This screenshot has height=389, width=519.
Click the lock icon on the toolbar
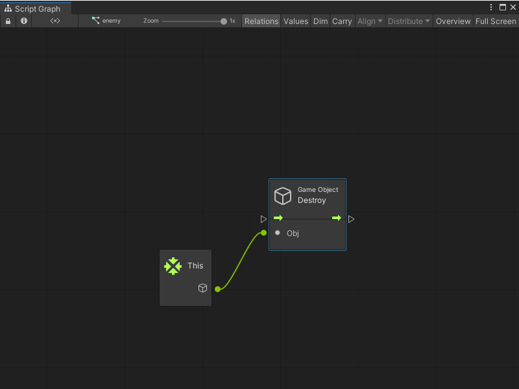point(8,21)
